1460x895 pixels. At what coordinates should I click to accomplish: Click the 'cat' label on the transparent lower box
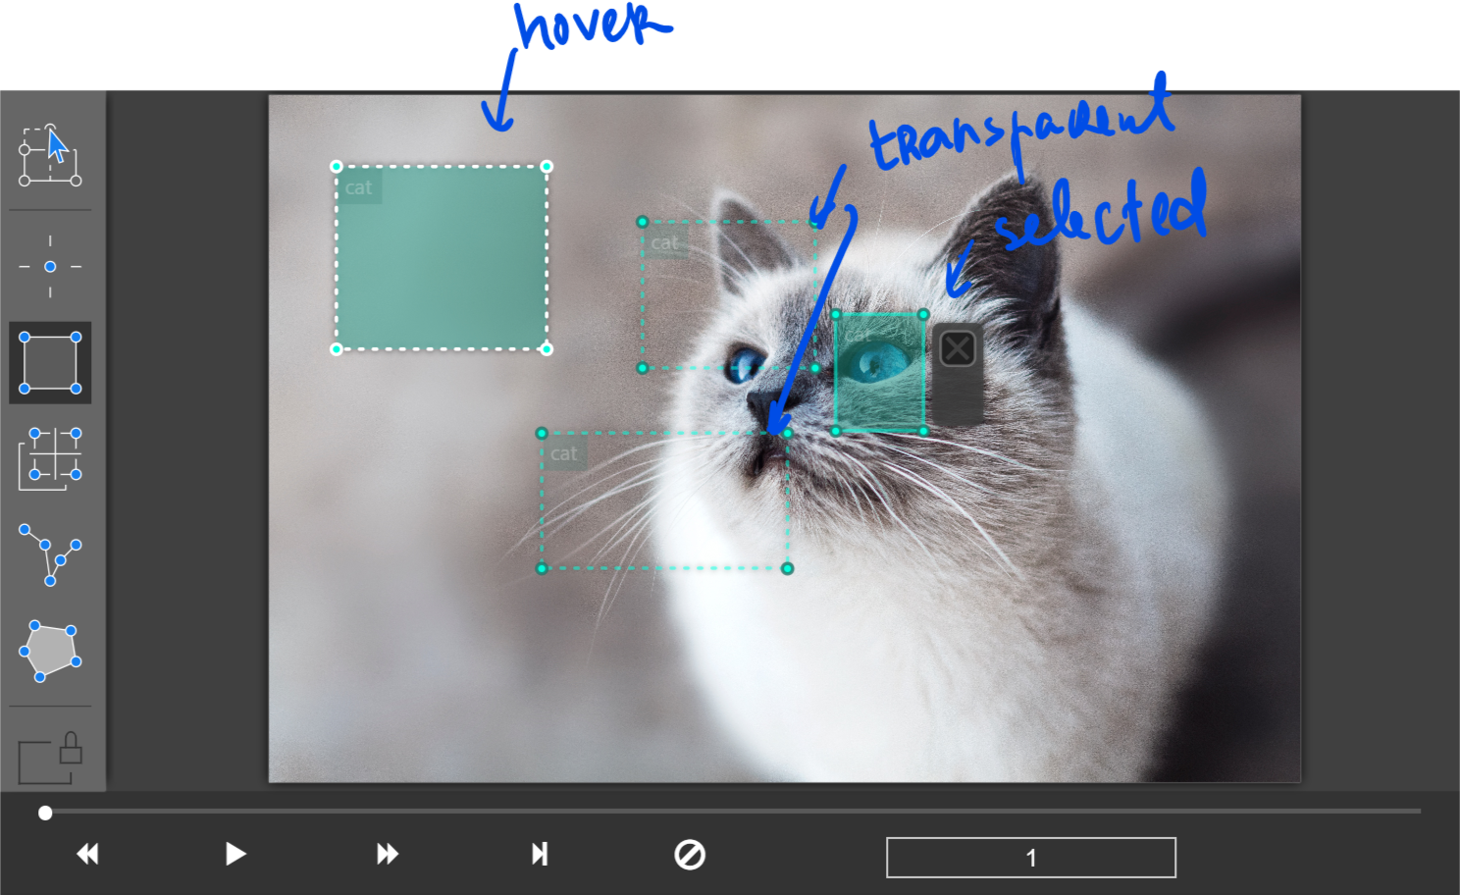pyautogui.click(x=564, y=453)
